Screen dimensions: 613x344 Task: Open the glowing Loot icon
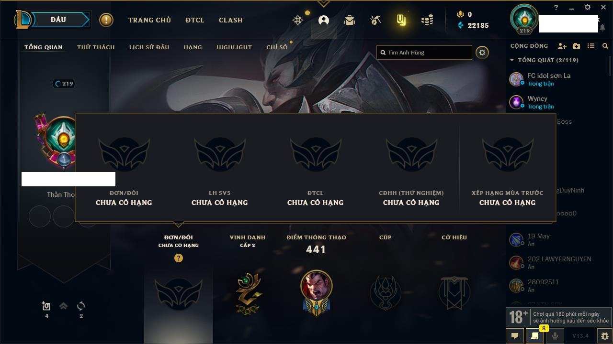pos(401,20)
